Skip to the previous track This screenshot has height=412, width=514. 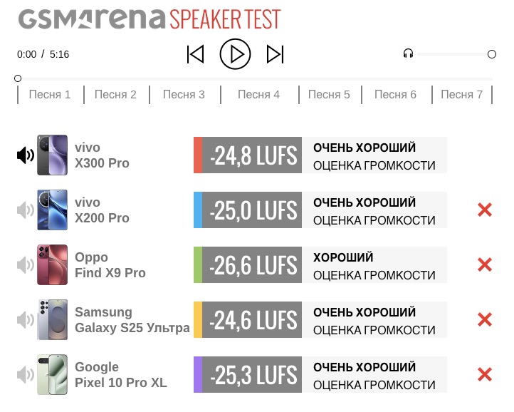(195, 54)
